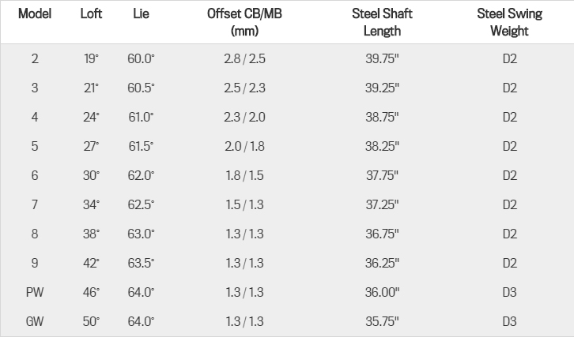Click the Model column header
This screenshot has height=337, width=574.
pos(35,14)
